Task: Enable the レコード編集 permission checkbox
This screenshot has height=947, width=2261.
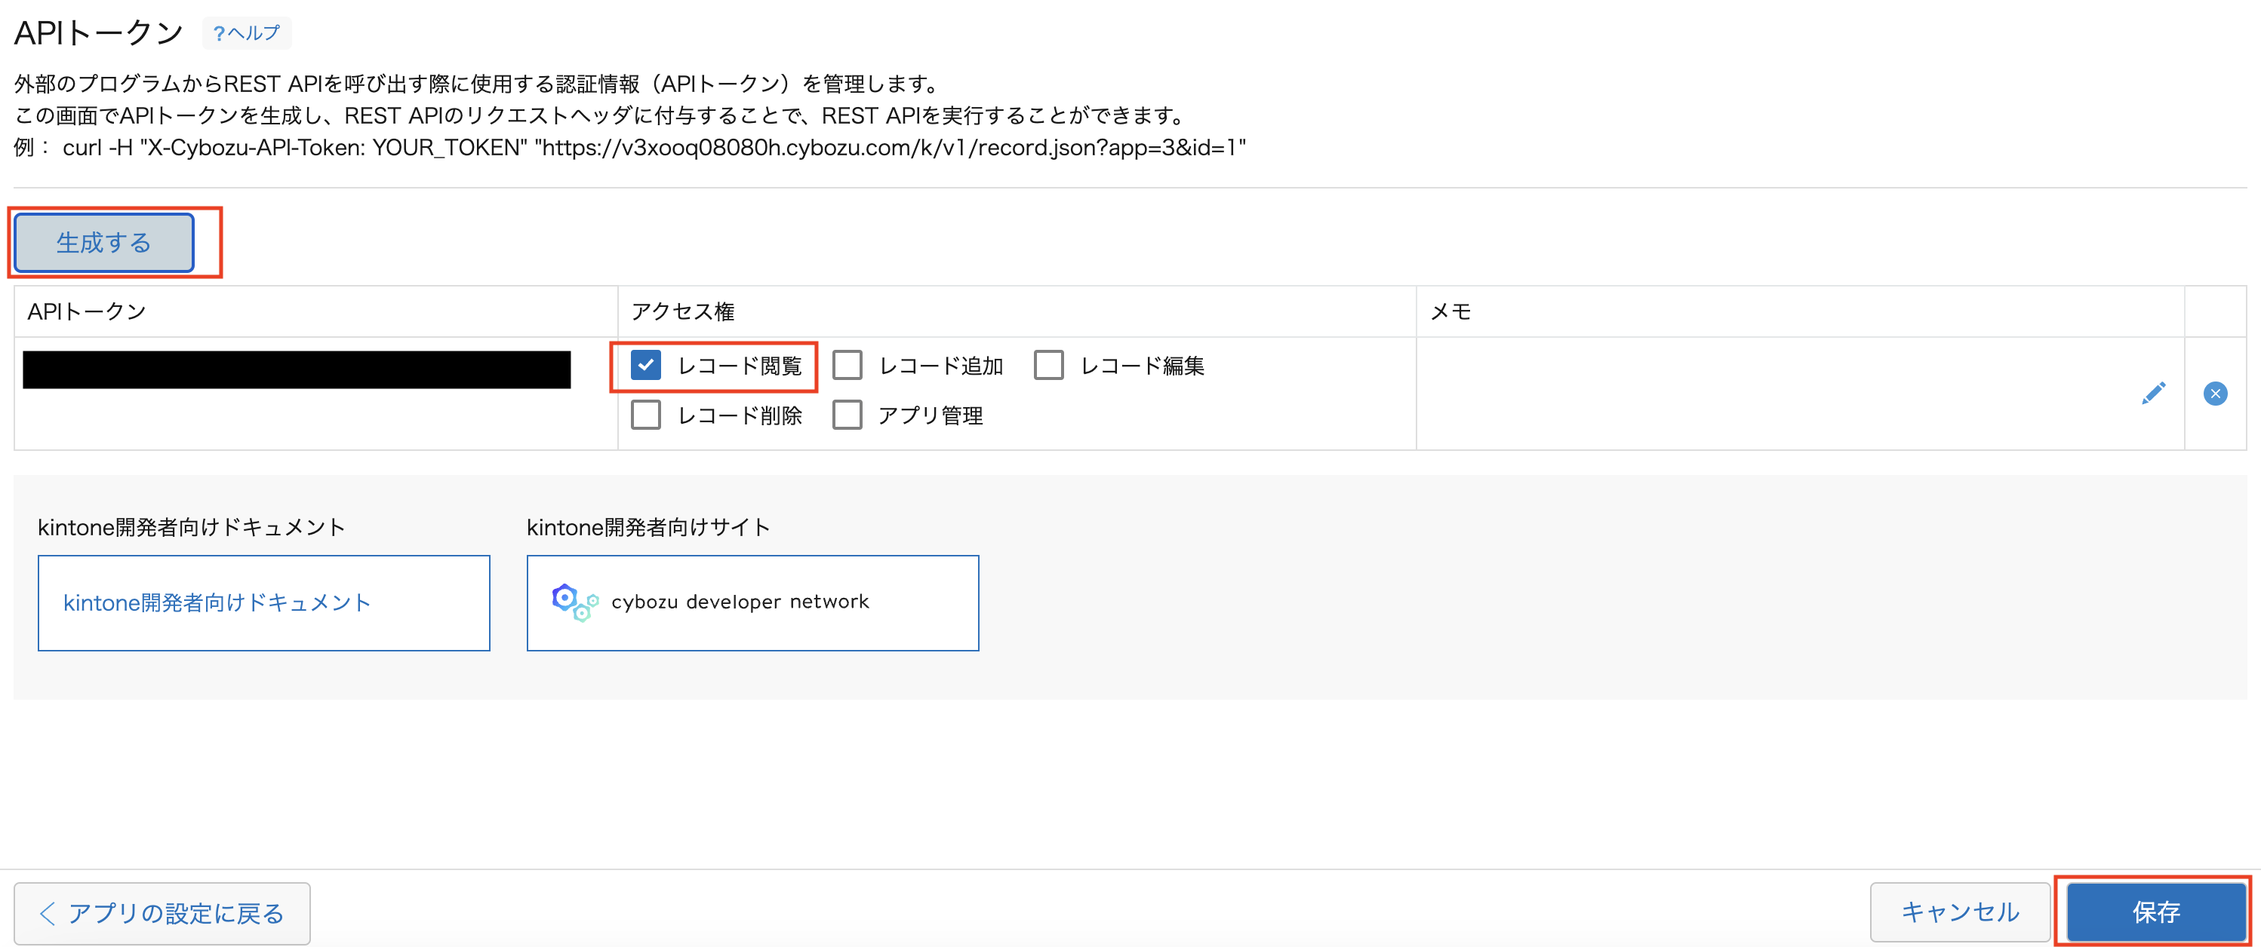Action: coord(1048,365)
